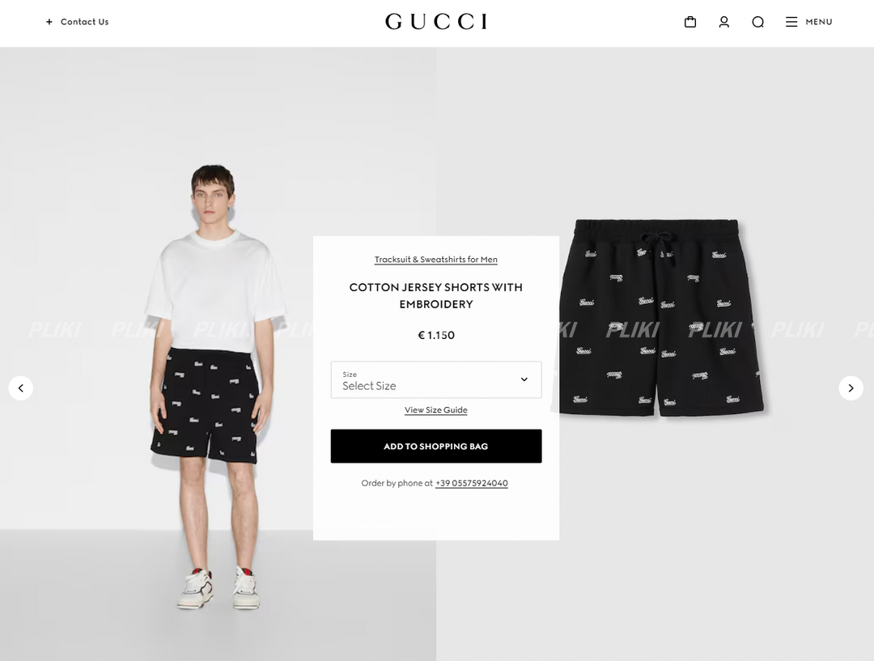
Task: Go to next product image arrow
Action: click(851, 388)
